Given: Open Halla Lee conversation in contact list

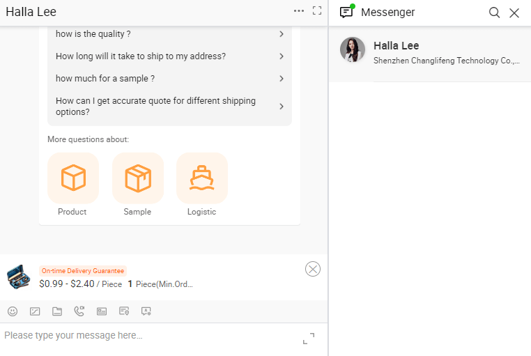Looking at the screenshot, I should (430, 54).
